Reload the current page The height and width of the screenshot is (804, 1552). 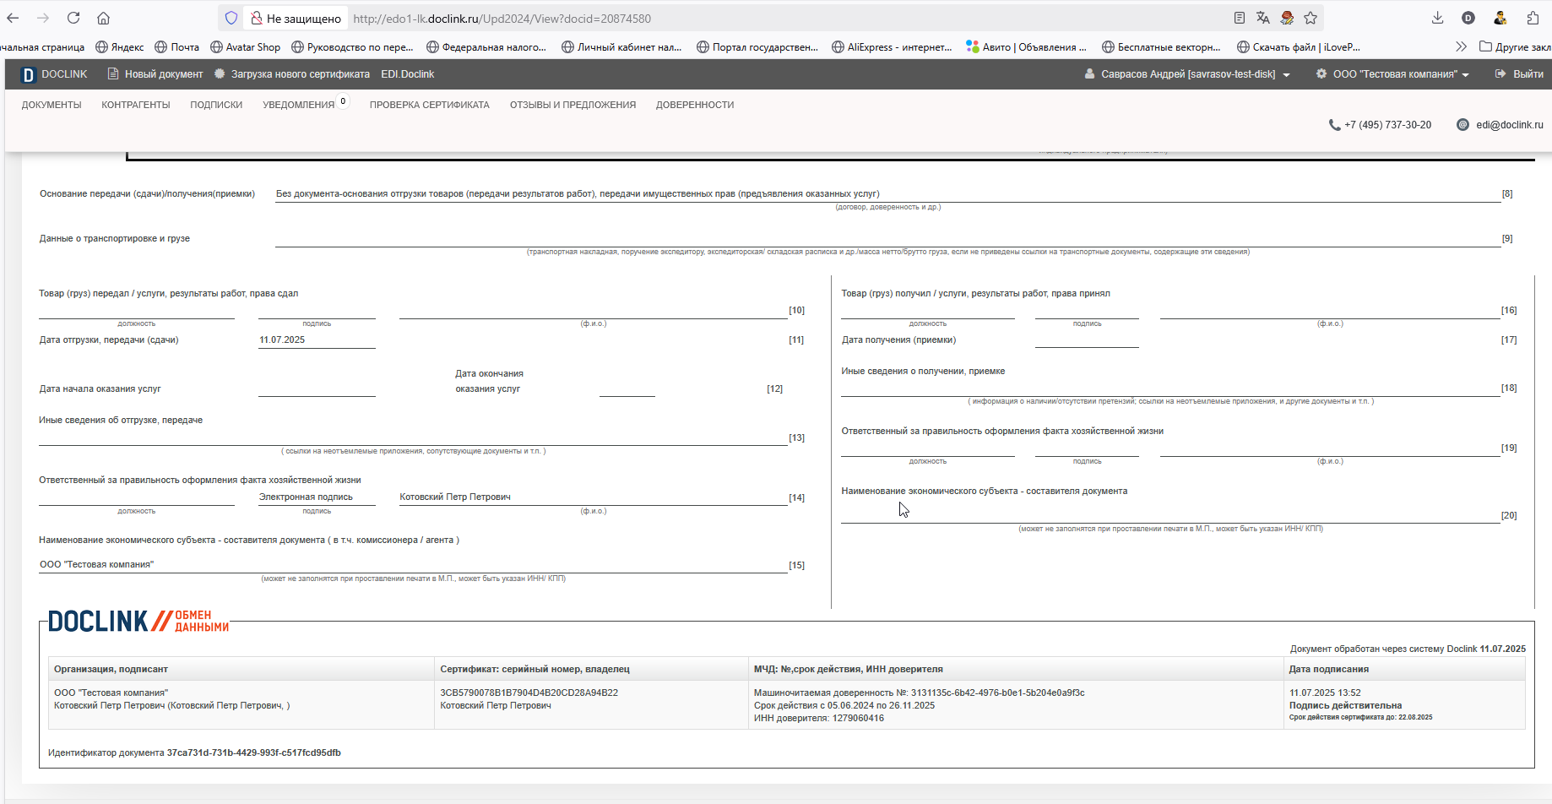point(73,18)
